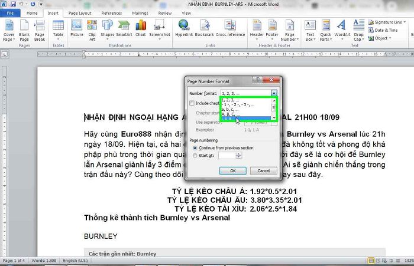Image resolution: width=414 pixels, height=266 pixels.
Task: Open the Number format dropdown arrow
Action: 274,93
